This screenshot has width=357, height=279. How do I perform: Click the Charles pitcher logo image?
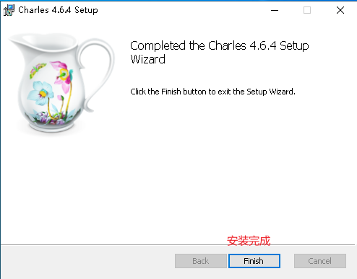(x=61, y=83)
